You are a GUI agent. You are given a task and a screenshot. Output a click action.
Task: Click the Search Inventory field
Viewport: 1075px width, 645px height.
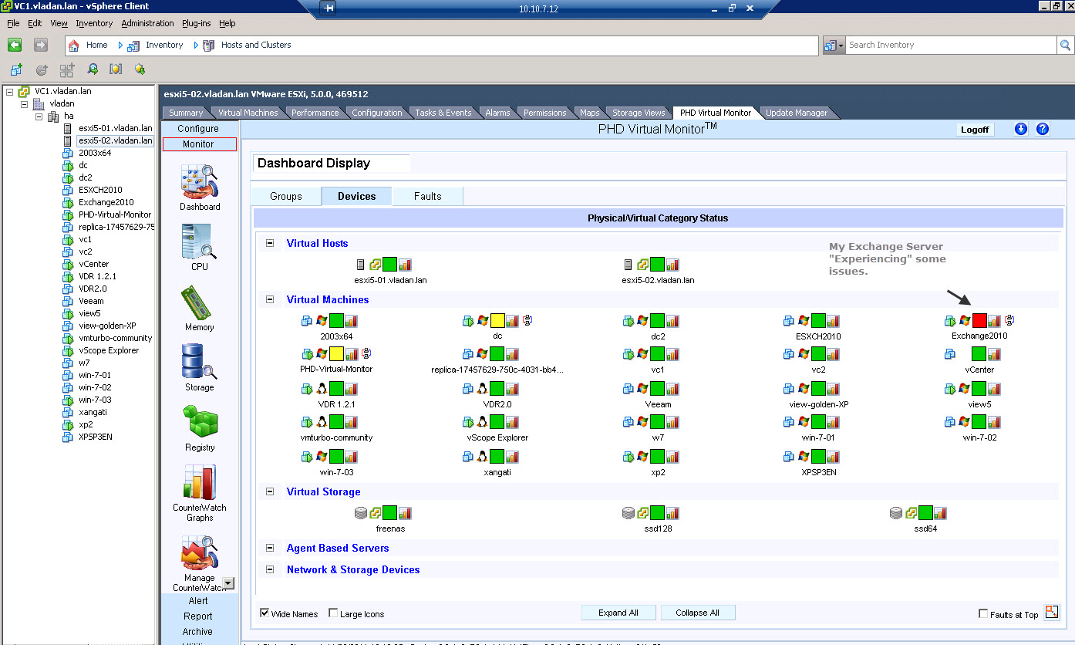click(951, 46)
